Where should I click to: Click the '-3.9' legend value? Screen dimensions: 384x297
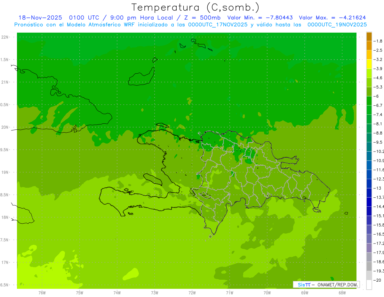378,69
